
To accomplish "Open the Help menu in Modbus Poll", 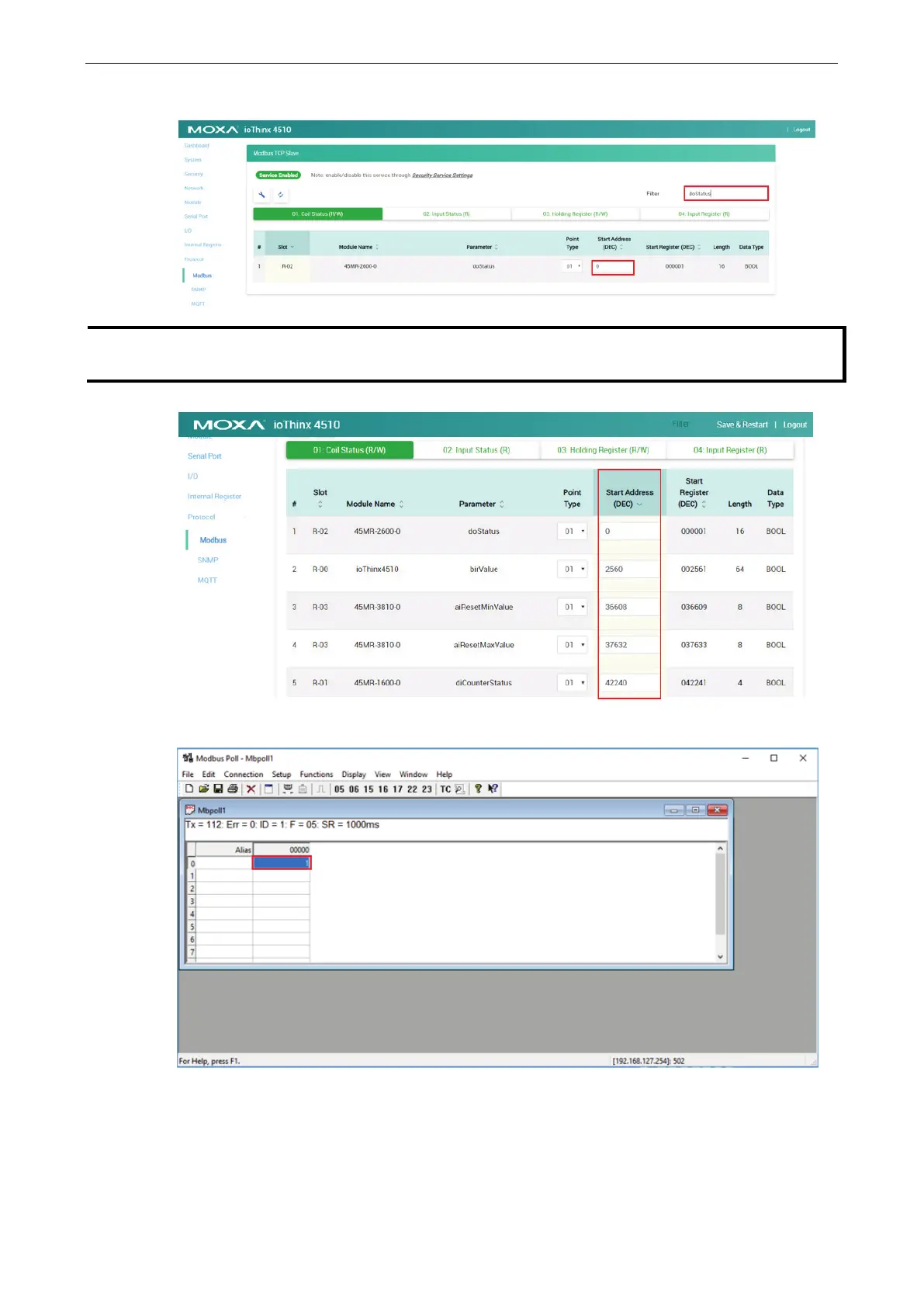I will click(444, 774).
